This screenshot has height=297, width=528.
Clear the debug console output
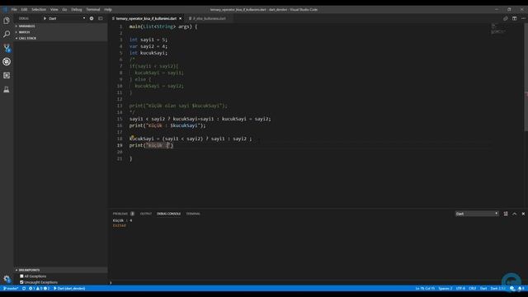point(506,214)
